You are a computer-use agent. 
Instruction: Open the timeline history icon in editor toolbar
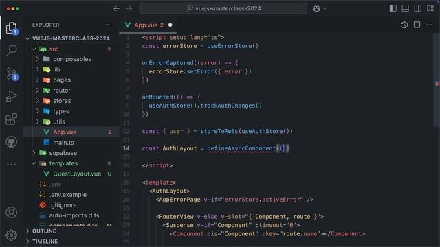pyautogui.click(x=404, y=25)
